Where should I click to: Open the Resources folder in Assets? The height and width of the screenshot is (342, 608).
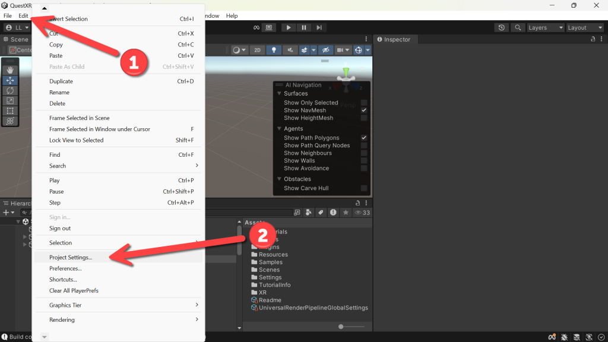pyautogui.click(x=270, y=254)
